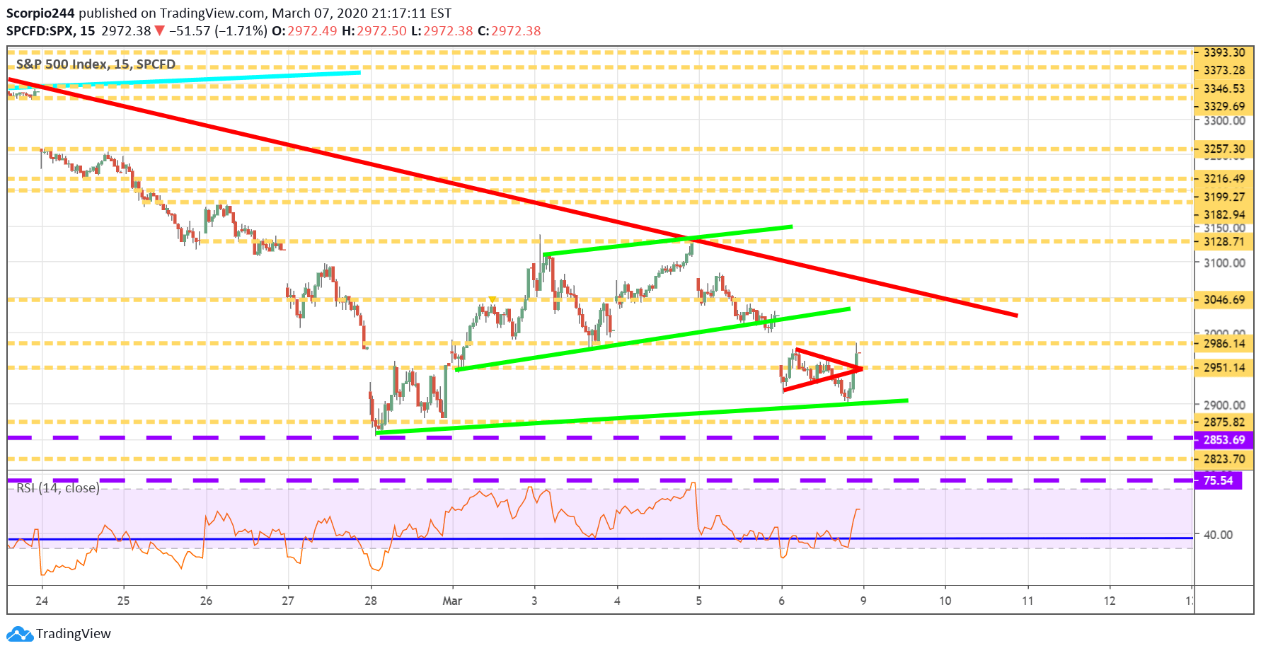Click the 3100.00 price axis label
Viewport: 1261px width, 653px height.
click(1225, 262)
